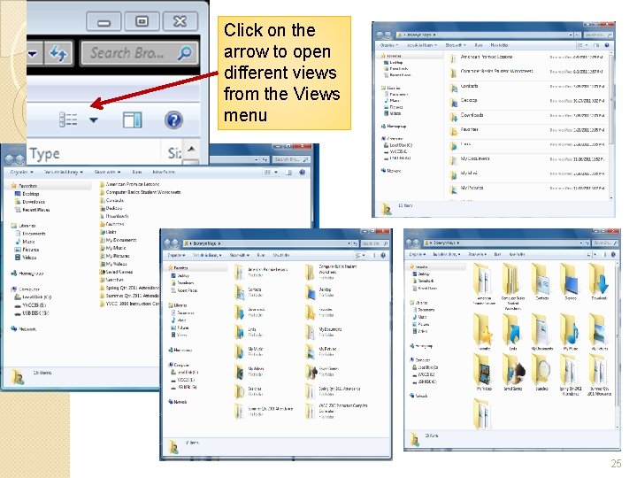Image resolution: width=637 pixels, height=478 pixels.
Task: Open Organize menu in tiles-view window
Action: tap(176, 255)
